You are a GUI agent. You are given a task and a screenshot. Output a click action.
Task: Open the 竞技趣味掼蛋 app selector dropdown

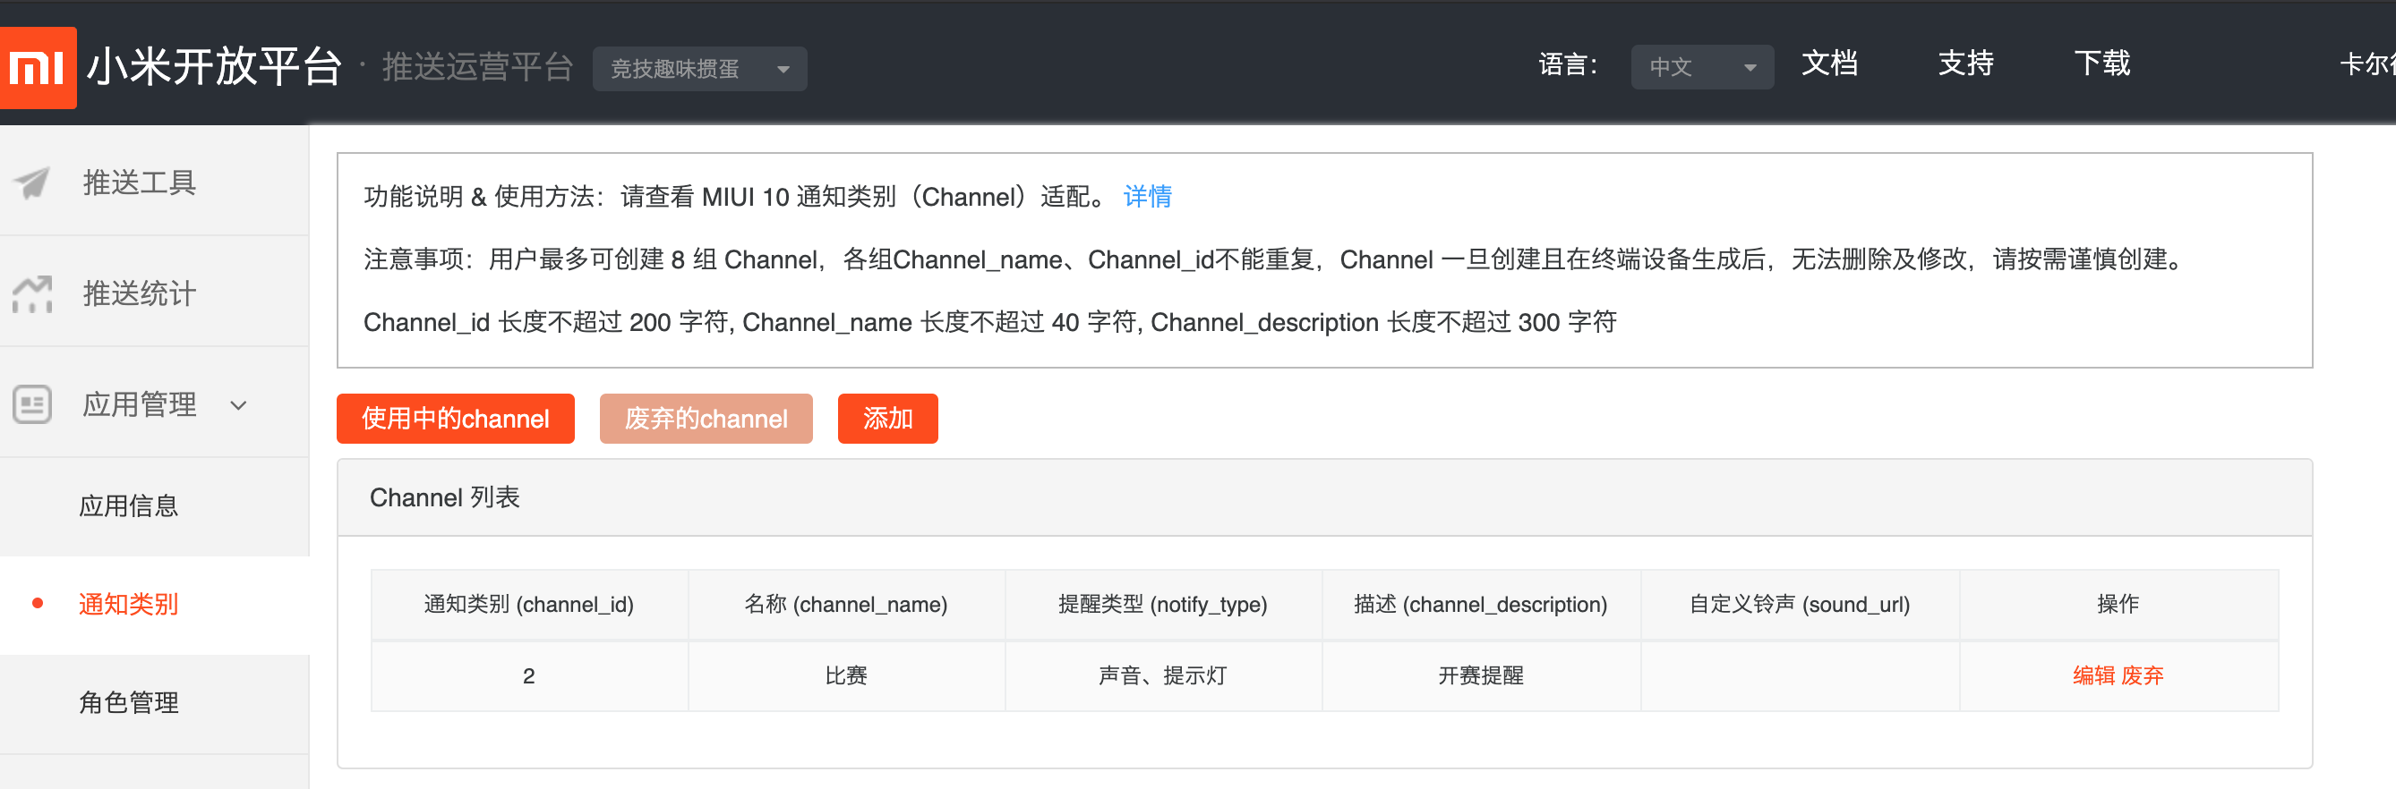tap(699, 69)
